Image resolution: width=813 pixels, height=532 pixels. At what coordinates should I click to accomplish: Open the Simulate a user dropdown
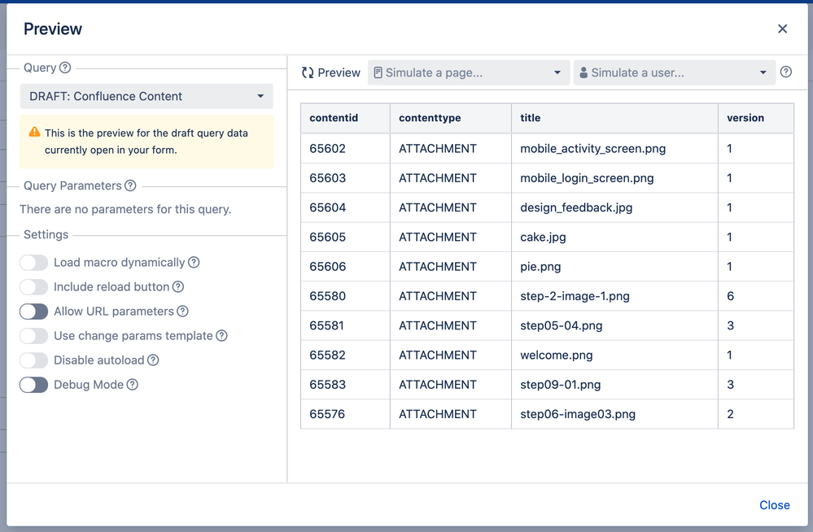pyautogui.click(x=674, y=72)
